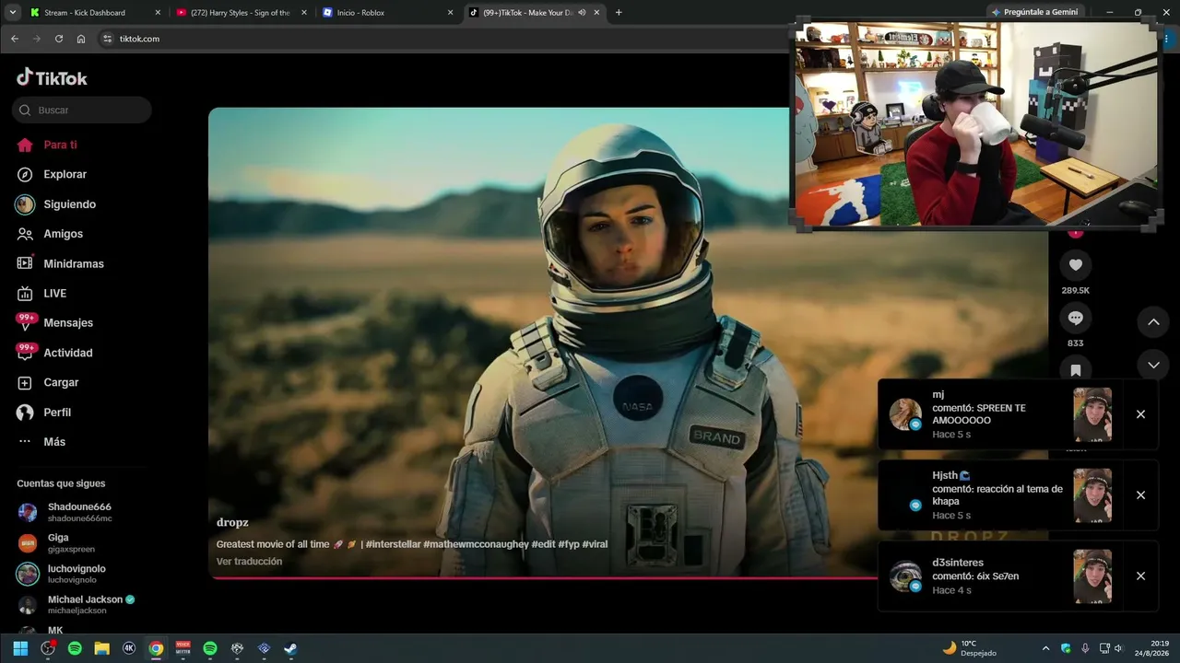
Task: Click the TikTok logo
Action: [52, 77]
